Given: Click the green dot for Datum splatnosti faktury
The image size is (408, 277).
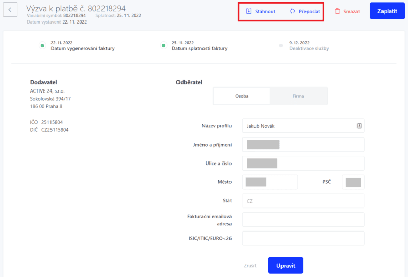Looking at the screenshot, I should (x=163, y=45).
